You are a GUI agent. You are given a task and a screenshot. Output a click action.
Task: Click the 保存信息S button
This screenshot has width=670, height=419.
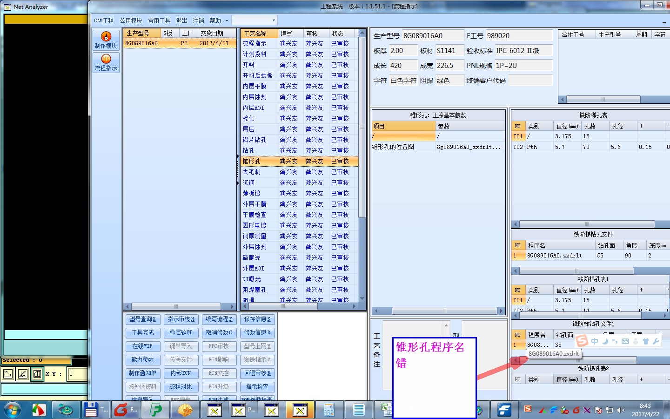[257, 319]
